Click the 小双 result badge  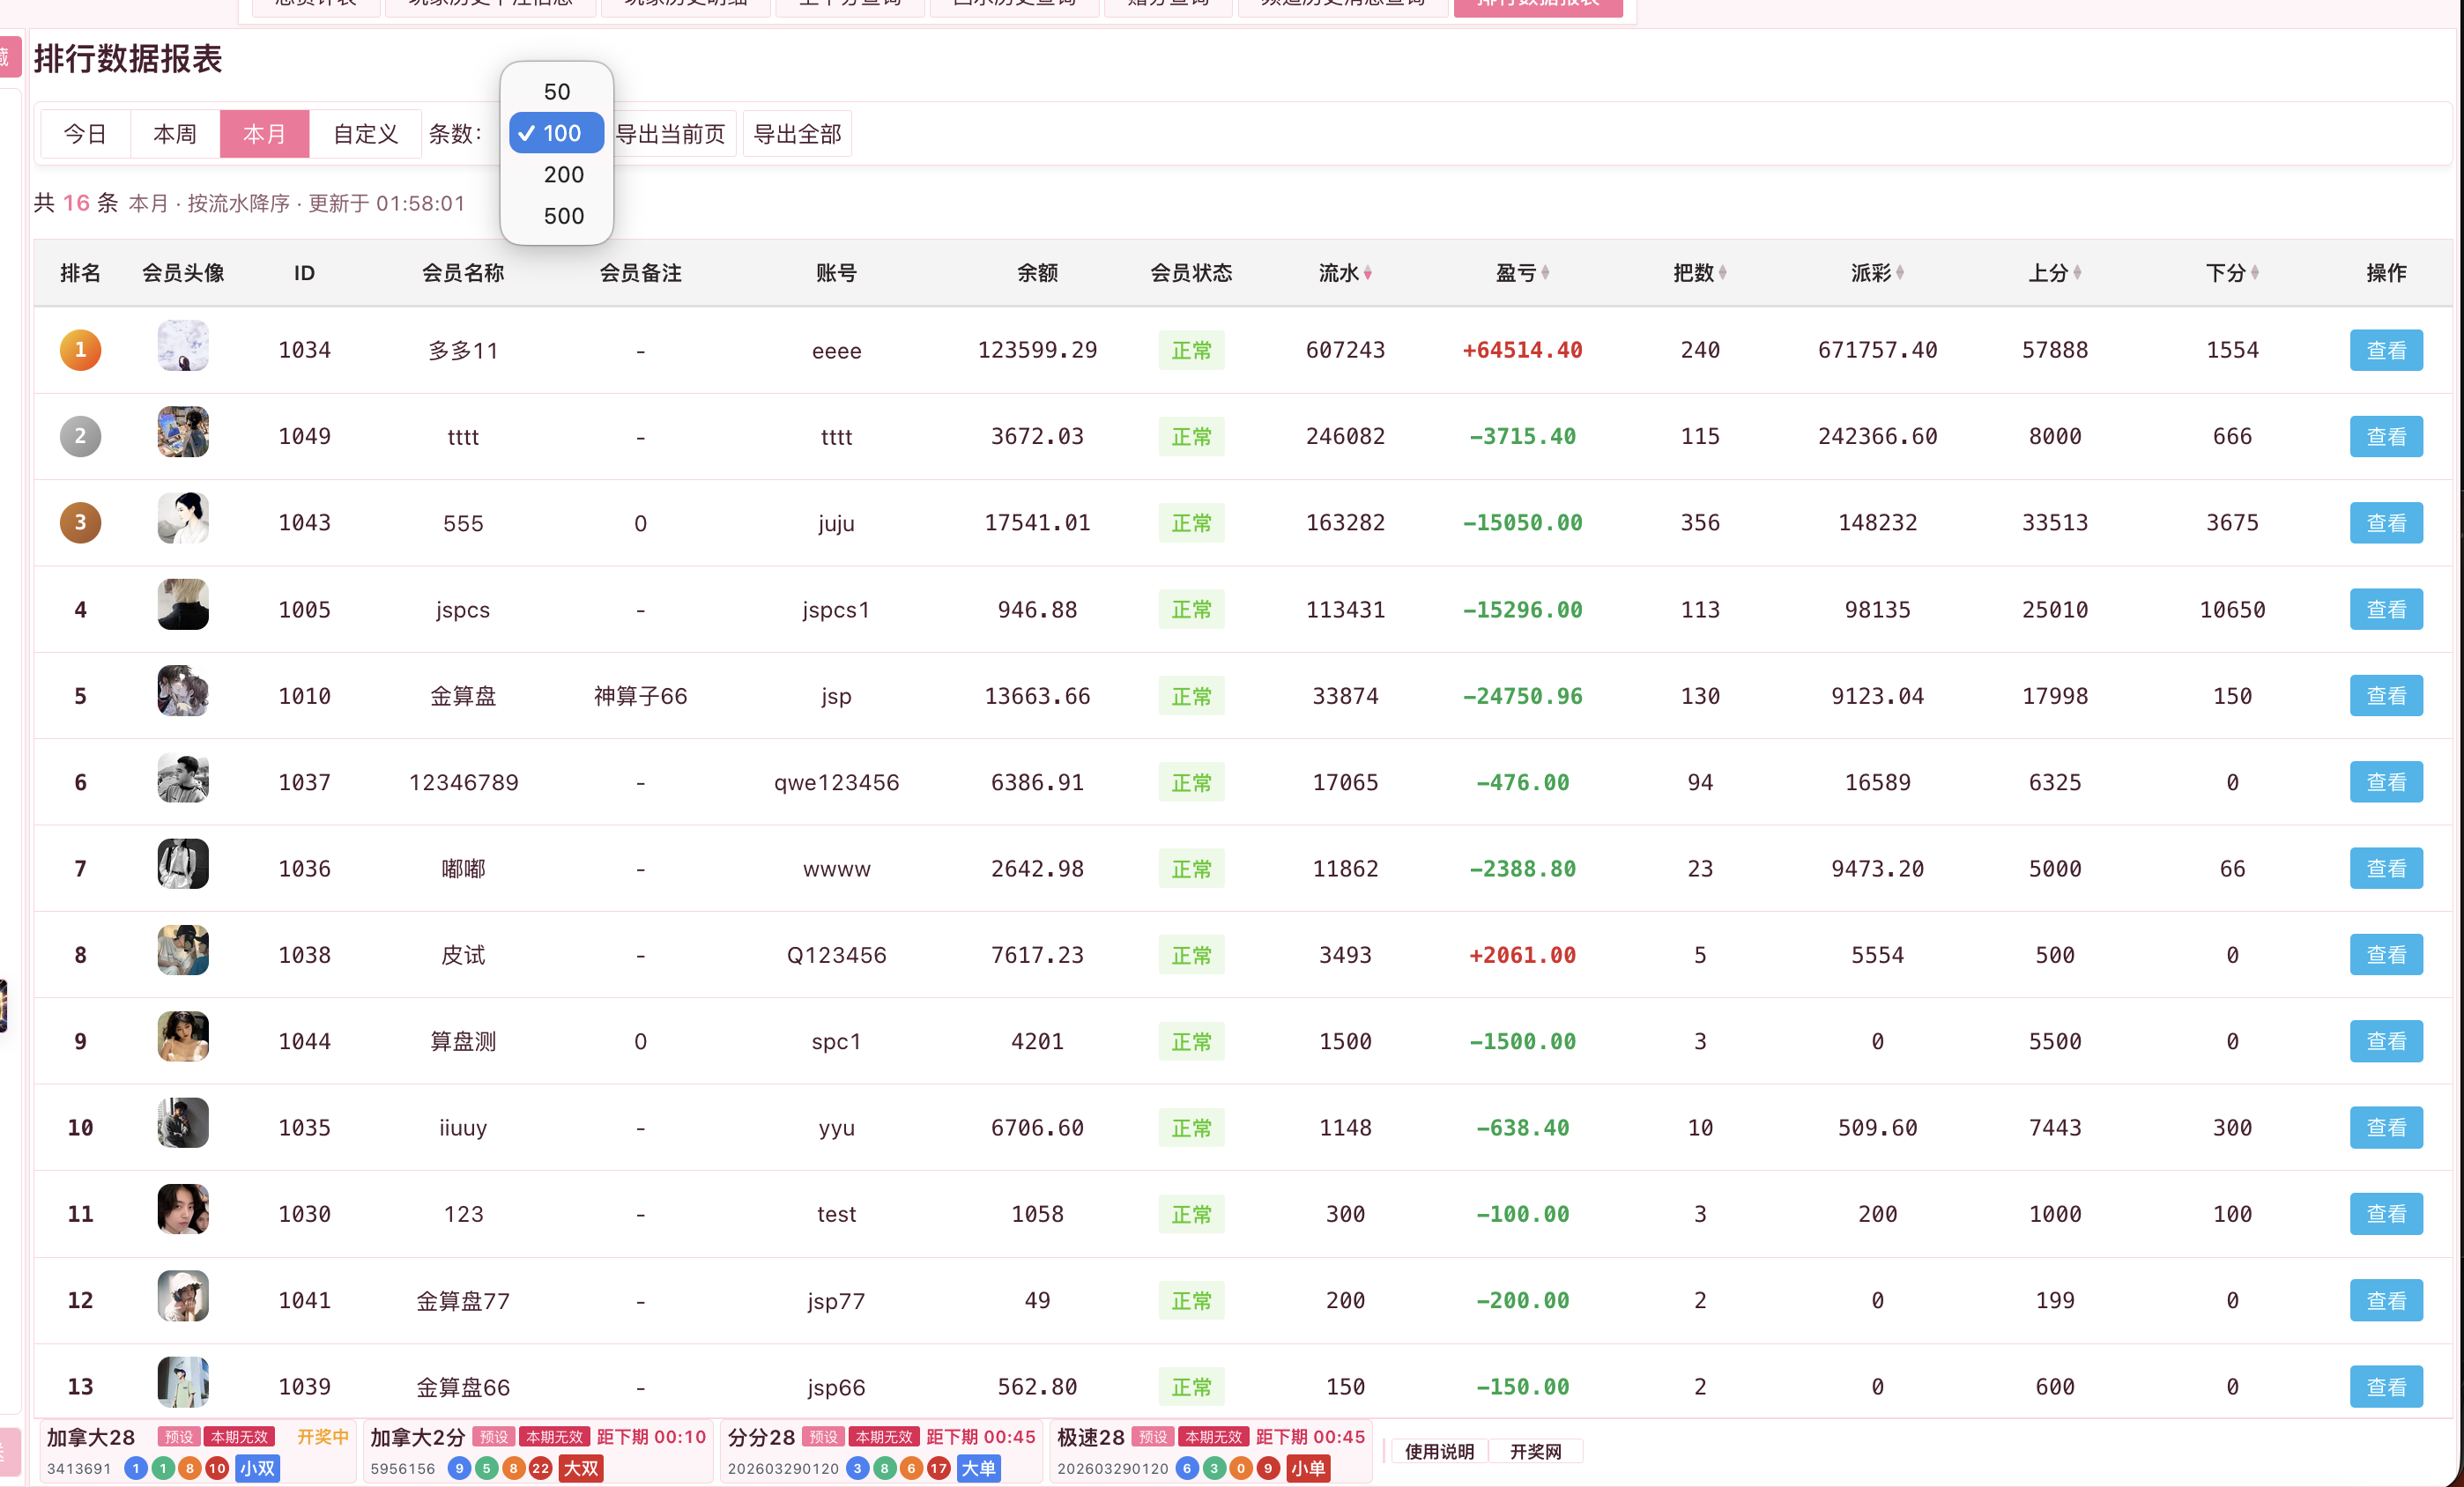[x=257, y=1468]
